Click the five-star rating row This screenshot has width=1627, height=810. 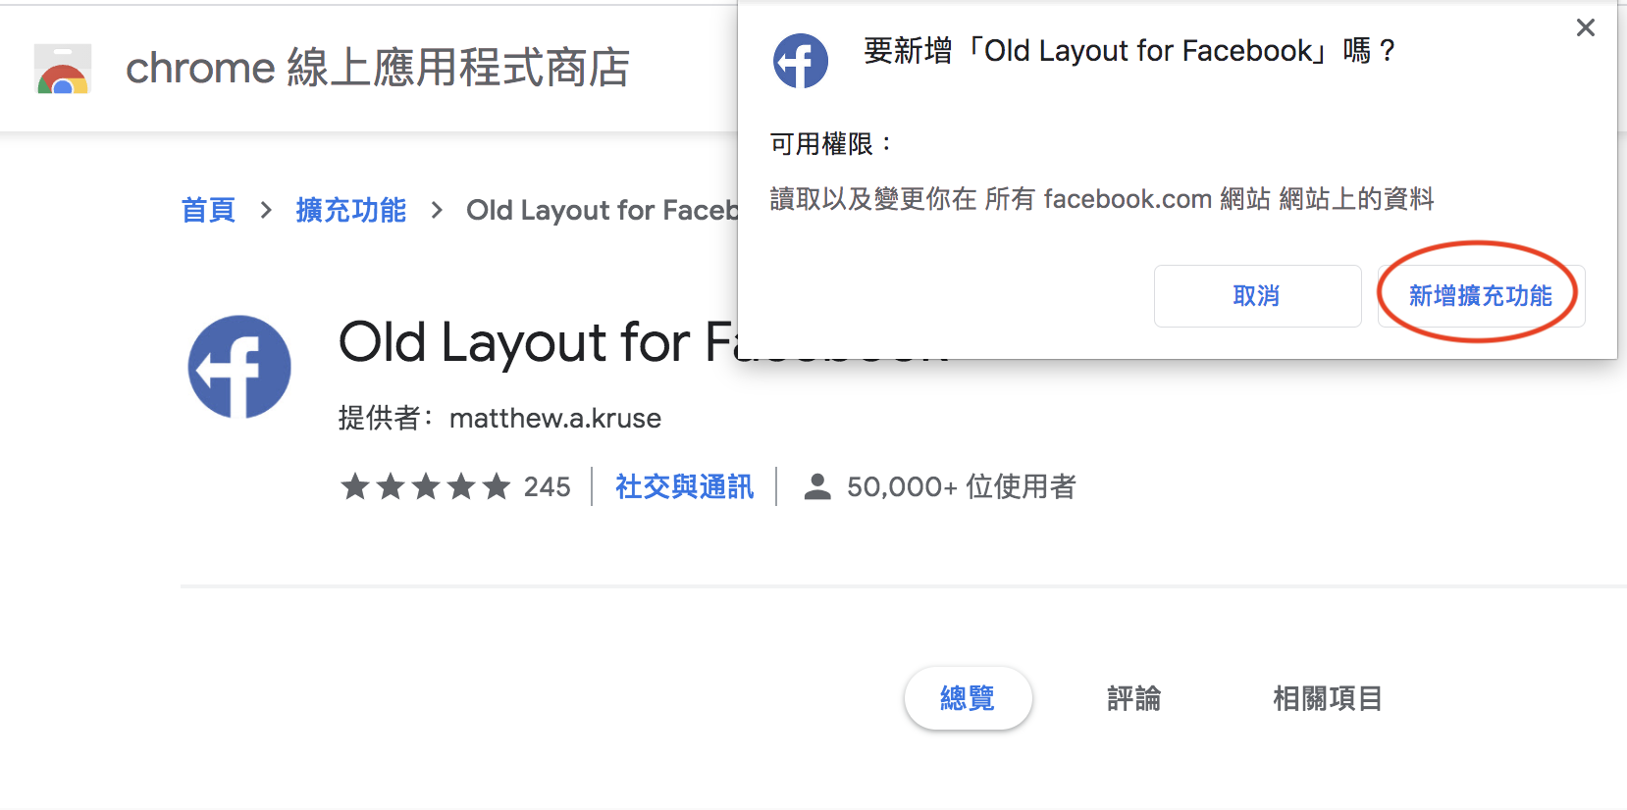426,486
